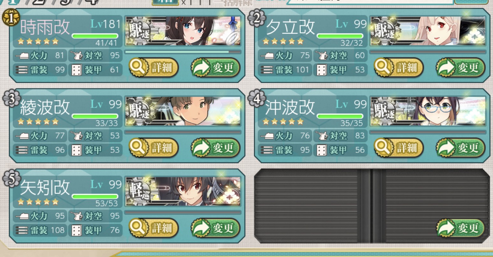Click 変更 for 沖波改
The image size is (493, 257).
[461, 148]
